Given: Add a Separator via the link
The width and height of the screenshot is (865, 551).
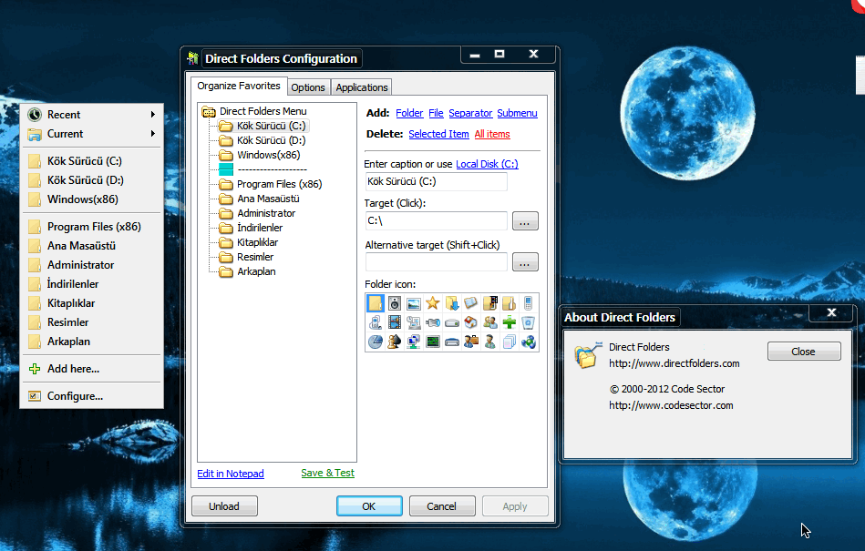Looking at the screenshot, I should [470, 113].
